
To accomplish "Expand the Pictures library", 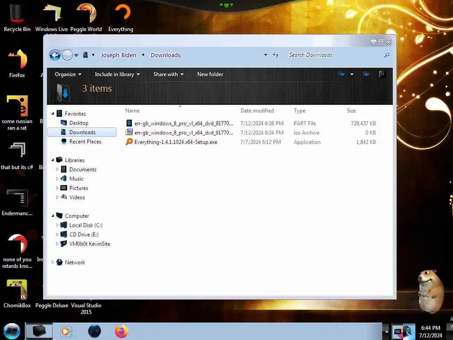I will click(57, 188).
